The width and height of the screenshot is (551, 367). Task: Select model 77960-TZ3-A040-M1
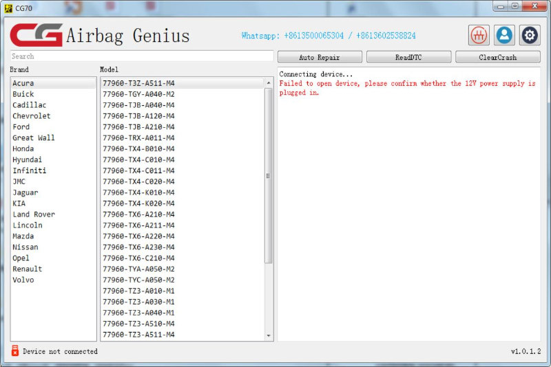click(183, 313)
